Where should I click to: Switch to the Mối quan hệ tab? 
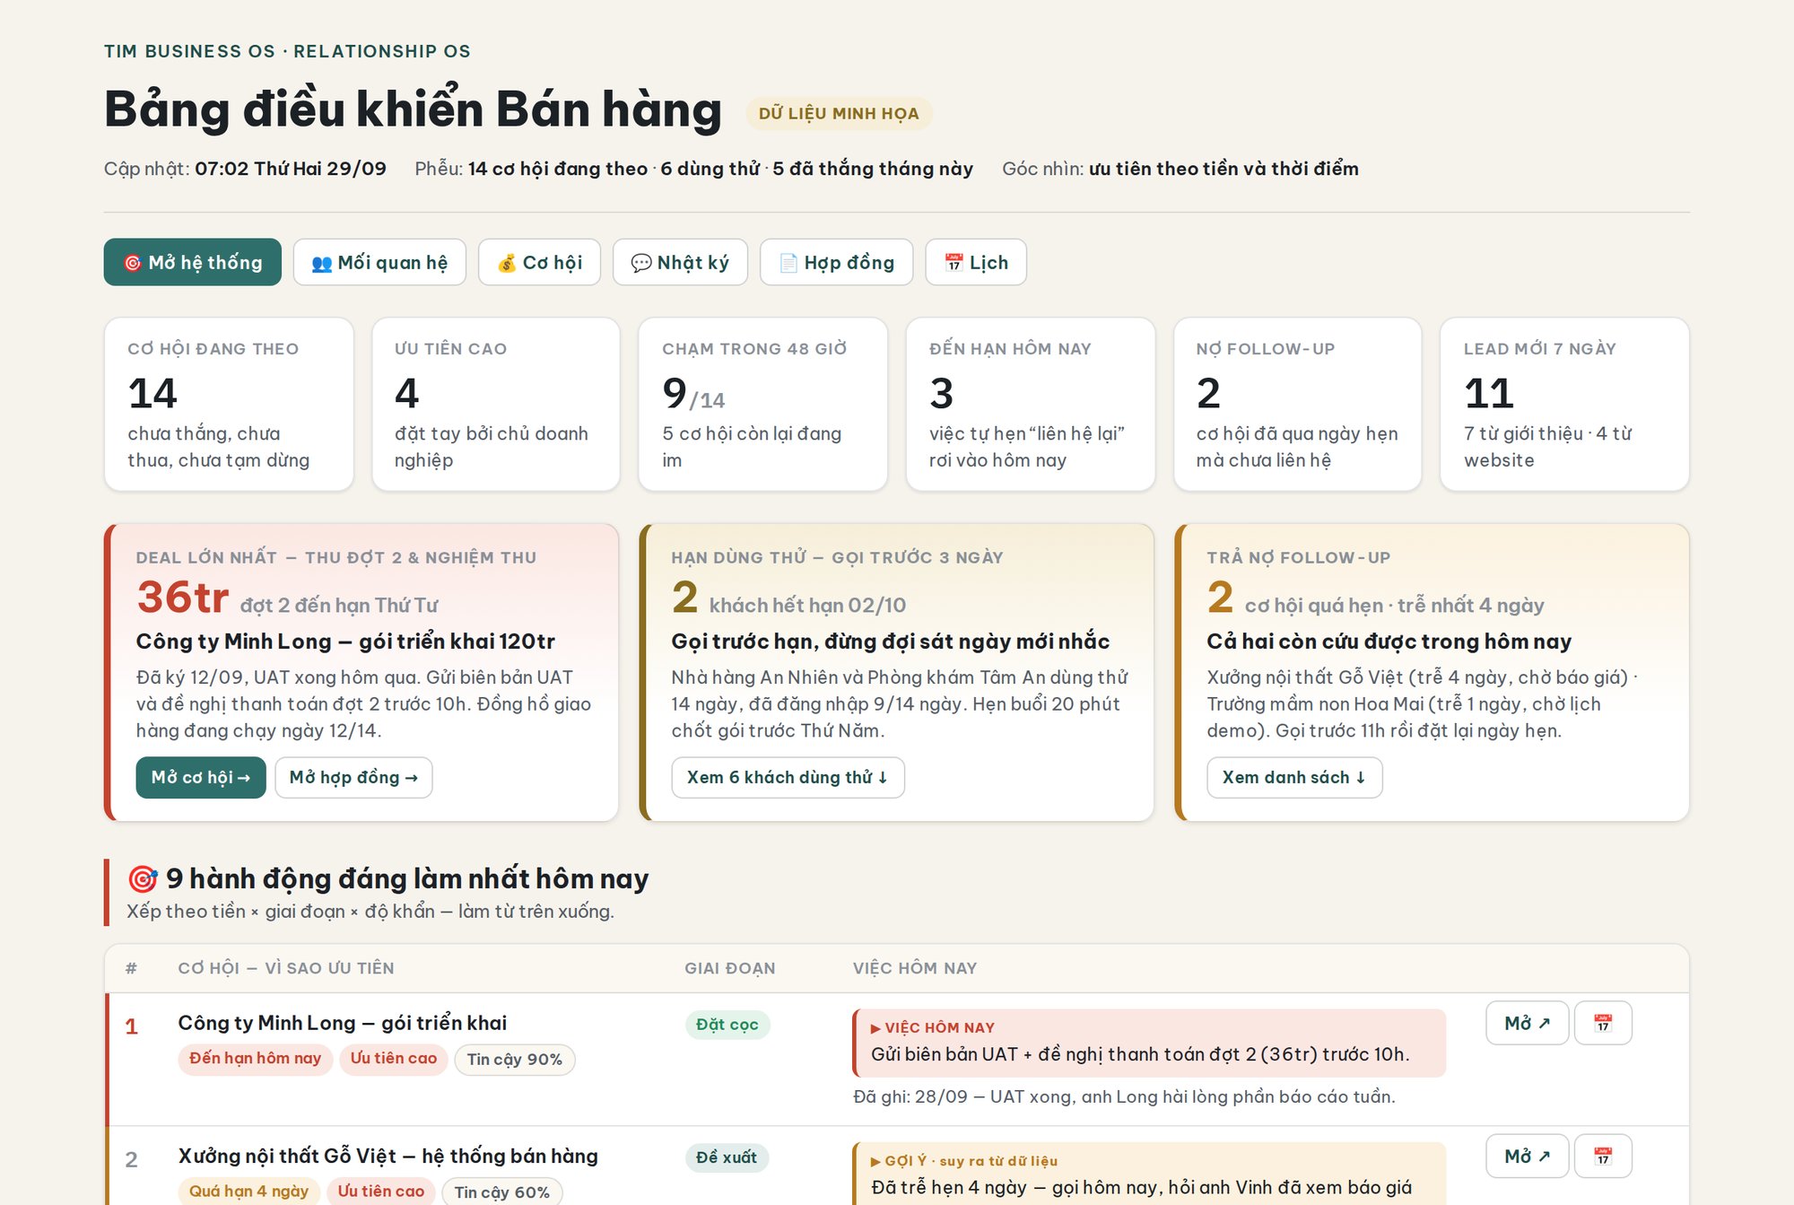(x=379, y=262)
